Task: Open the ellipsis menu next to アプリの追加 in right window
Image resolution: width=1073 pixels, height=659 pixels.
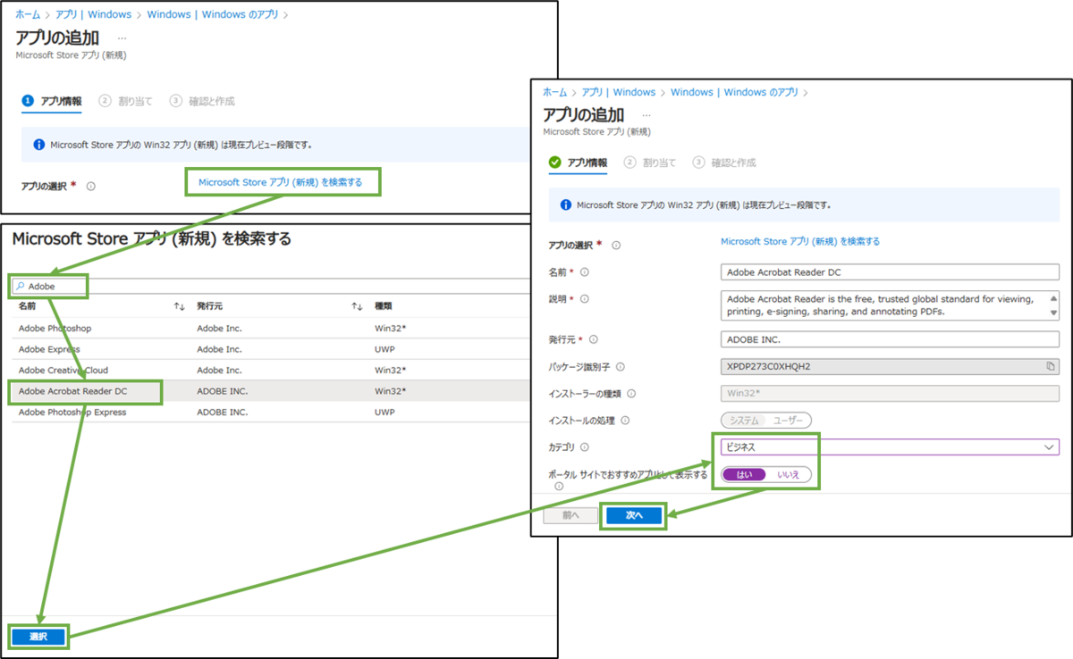Action: tap(646, 115)
